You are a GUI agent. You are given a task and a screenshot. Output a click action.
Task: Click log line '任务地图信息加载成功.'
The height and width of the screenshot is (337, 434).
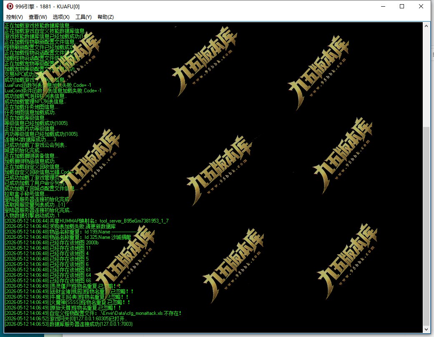[x=30, y=112]
